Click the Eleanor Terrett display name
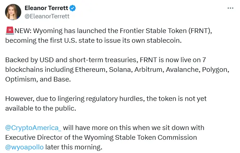Image resolution: width=240 pixels, height=153 pixels. 46,8
